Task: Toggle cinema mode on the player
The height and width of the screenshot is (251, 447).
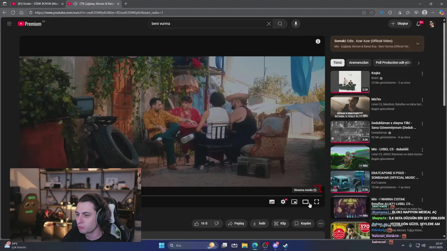Action: tap(306, 202)
